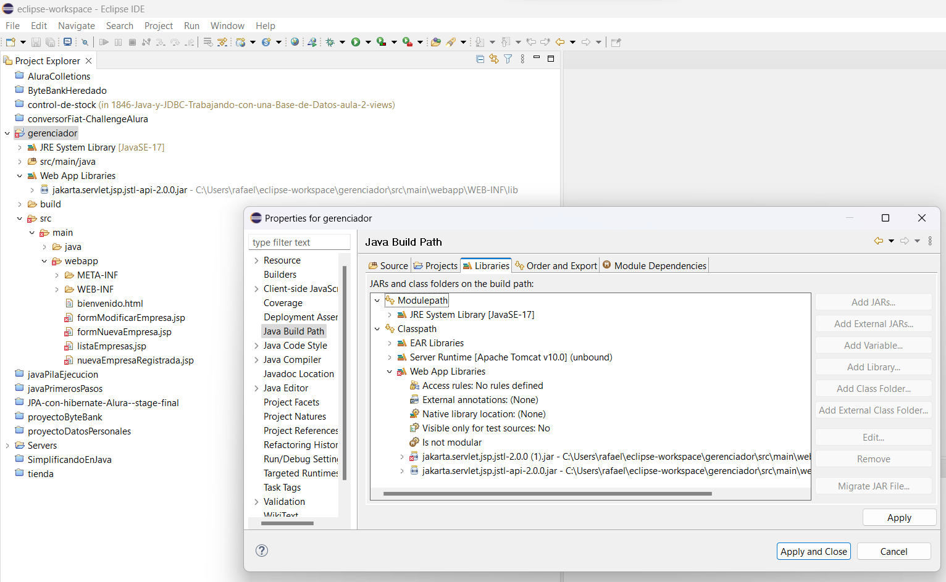Viewport: 946px width, 582px height.
Task: Click the Save toolbar icon
Action: 36,42
